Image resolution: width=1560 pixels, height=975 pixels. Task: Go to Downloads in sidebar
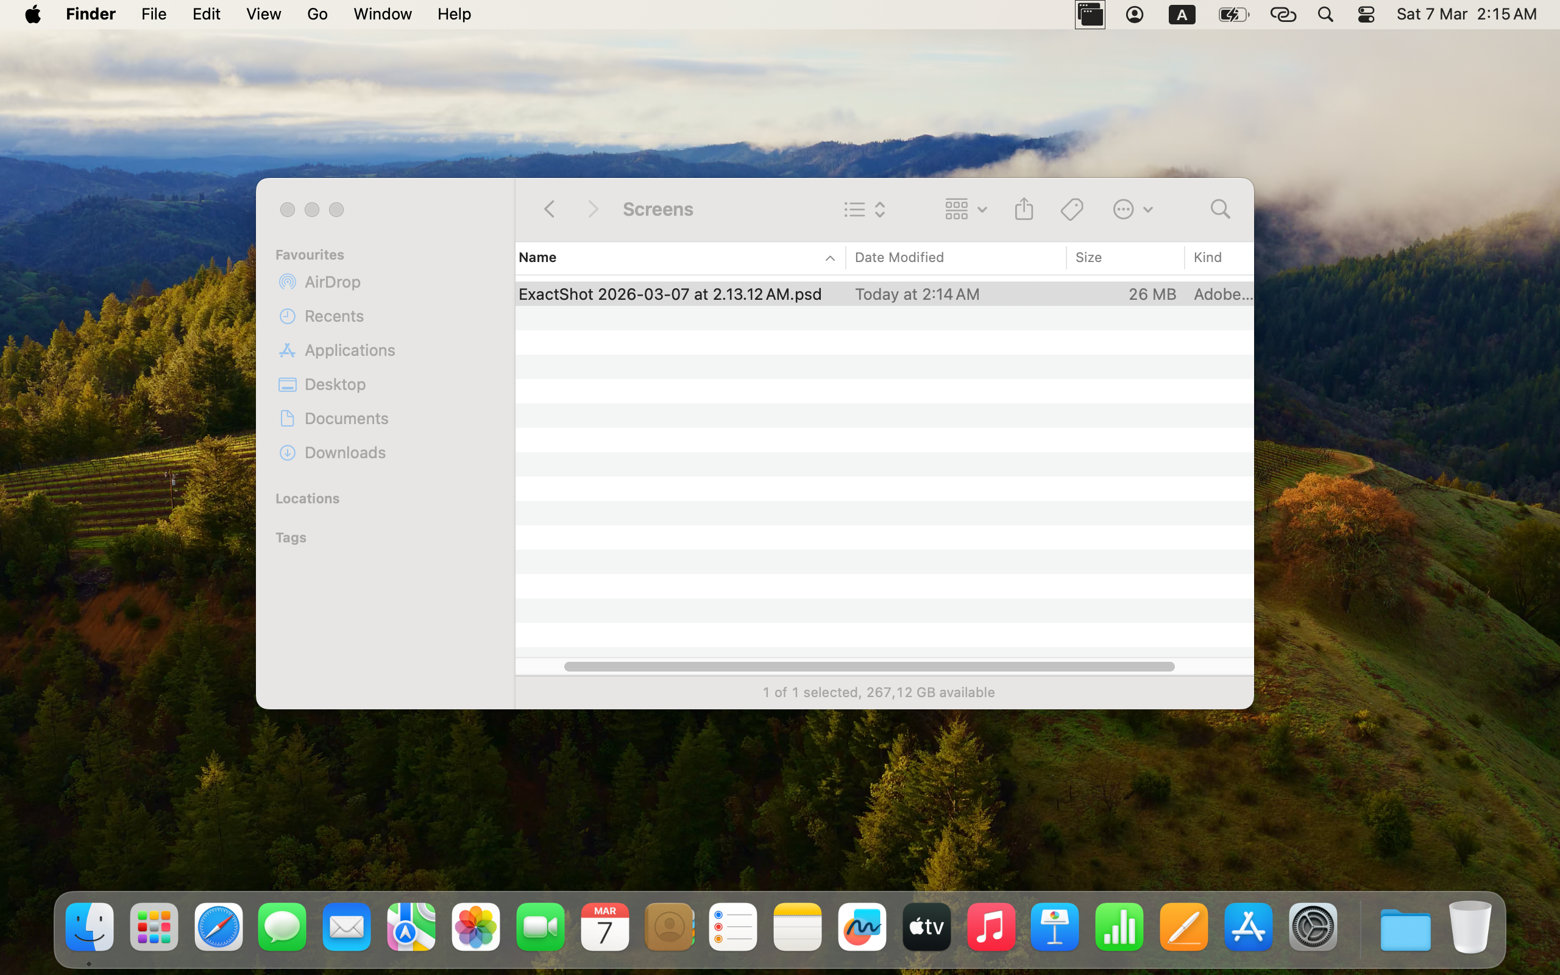coord(345,452)
